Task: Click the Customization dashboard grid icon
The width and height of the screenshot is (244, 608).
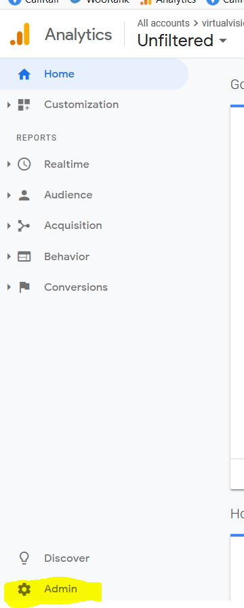Action: tap(24, 105)
